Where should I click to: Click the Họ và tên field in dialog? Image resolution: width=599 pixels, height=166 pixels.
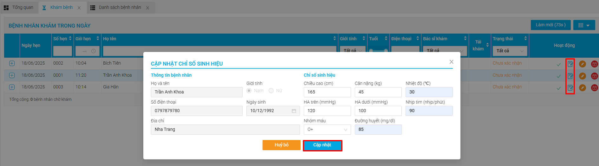click(197, 92)
